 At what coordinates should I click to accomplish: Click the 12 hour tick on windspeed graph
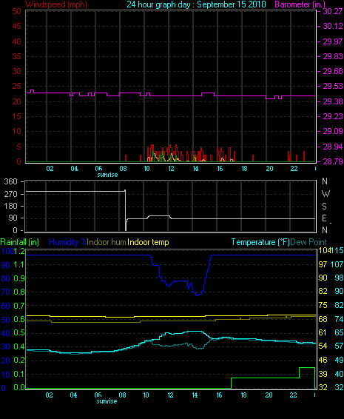pos(171,169)
